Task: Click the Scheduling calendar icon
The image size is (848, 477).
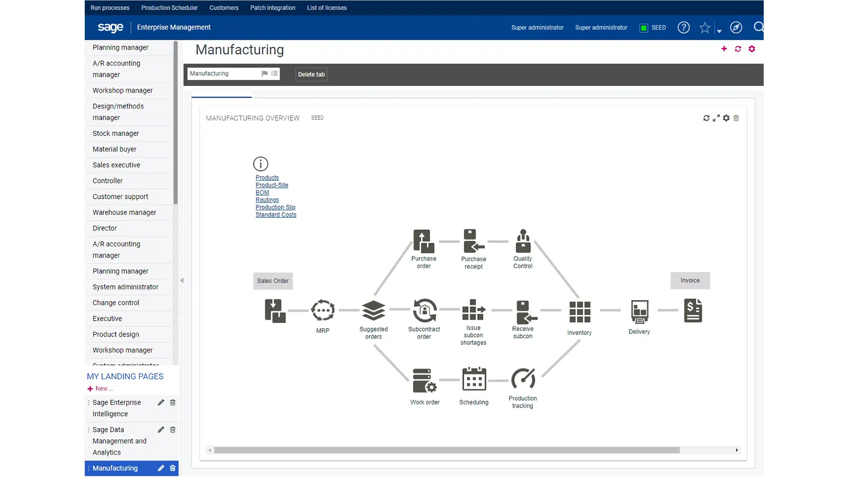Action: tap(474, 379)
